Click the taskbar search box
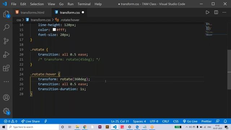The width and height of the screenshot is (231, 130). tap(33, 127)
